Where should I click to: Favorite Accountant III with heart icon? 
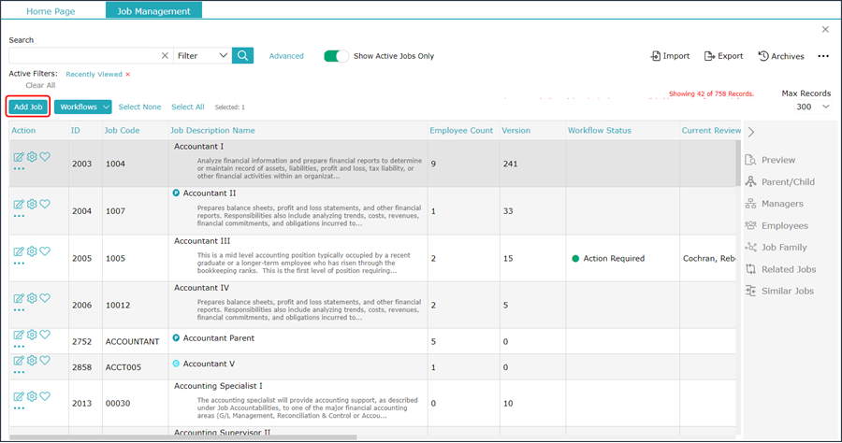pos(45,251)
